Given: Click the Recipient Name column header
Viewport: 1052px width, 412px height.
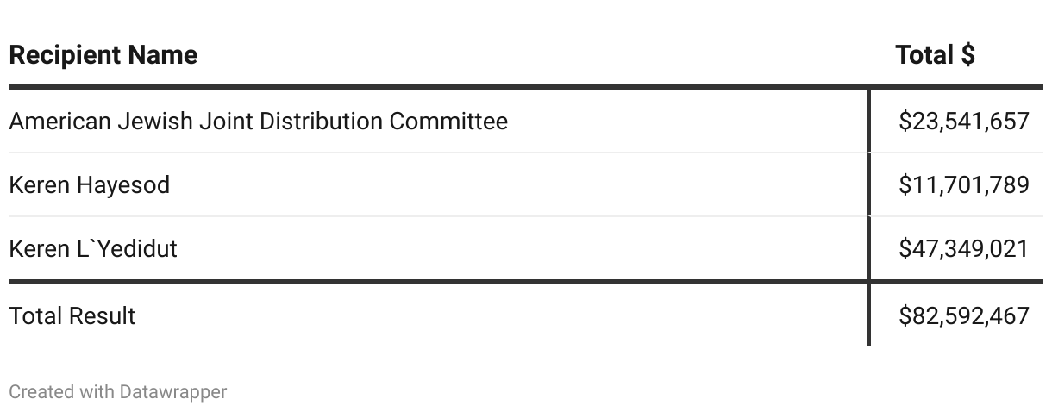Looking at the screenshot, I should [x=103, y=55].
